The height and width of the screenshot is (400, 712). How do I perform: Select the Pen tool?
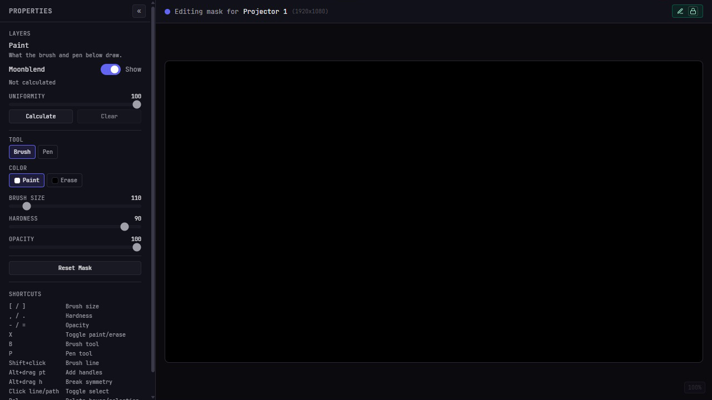point(48,152)
